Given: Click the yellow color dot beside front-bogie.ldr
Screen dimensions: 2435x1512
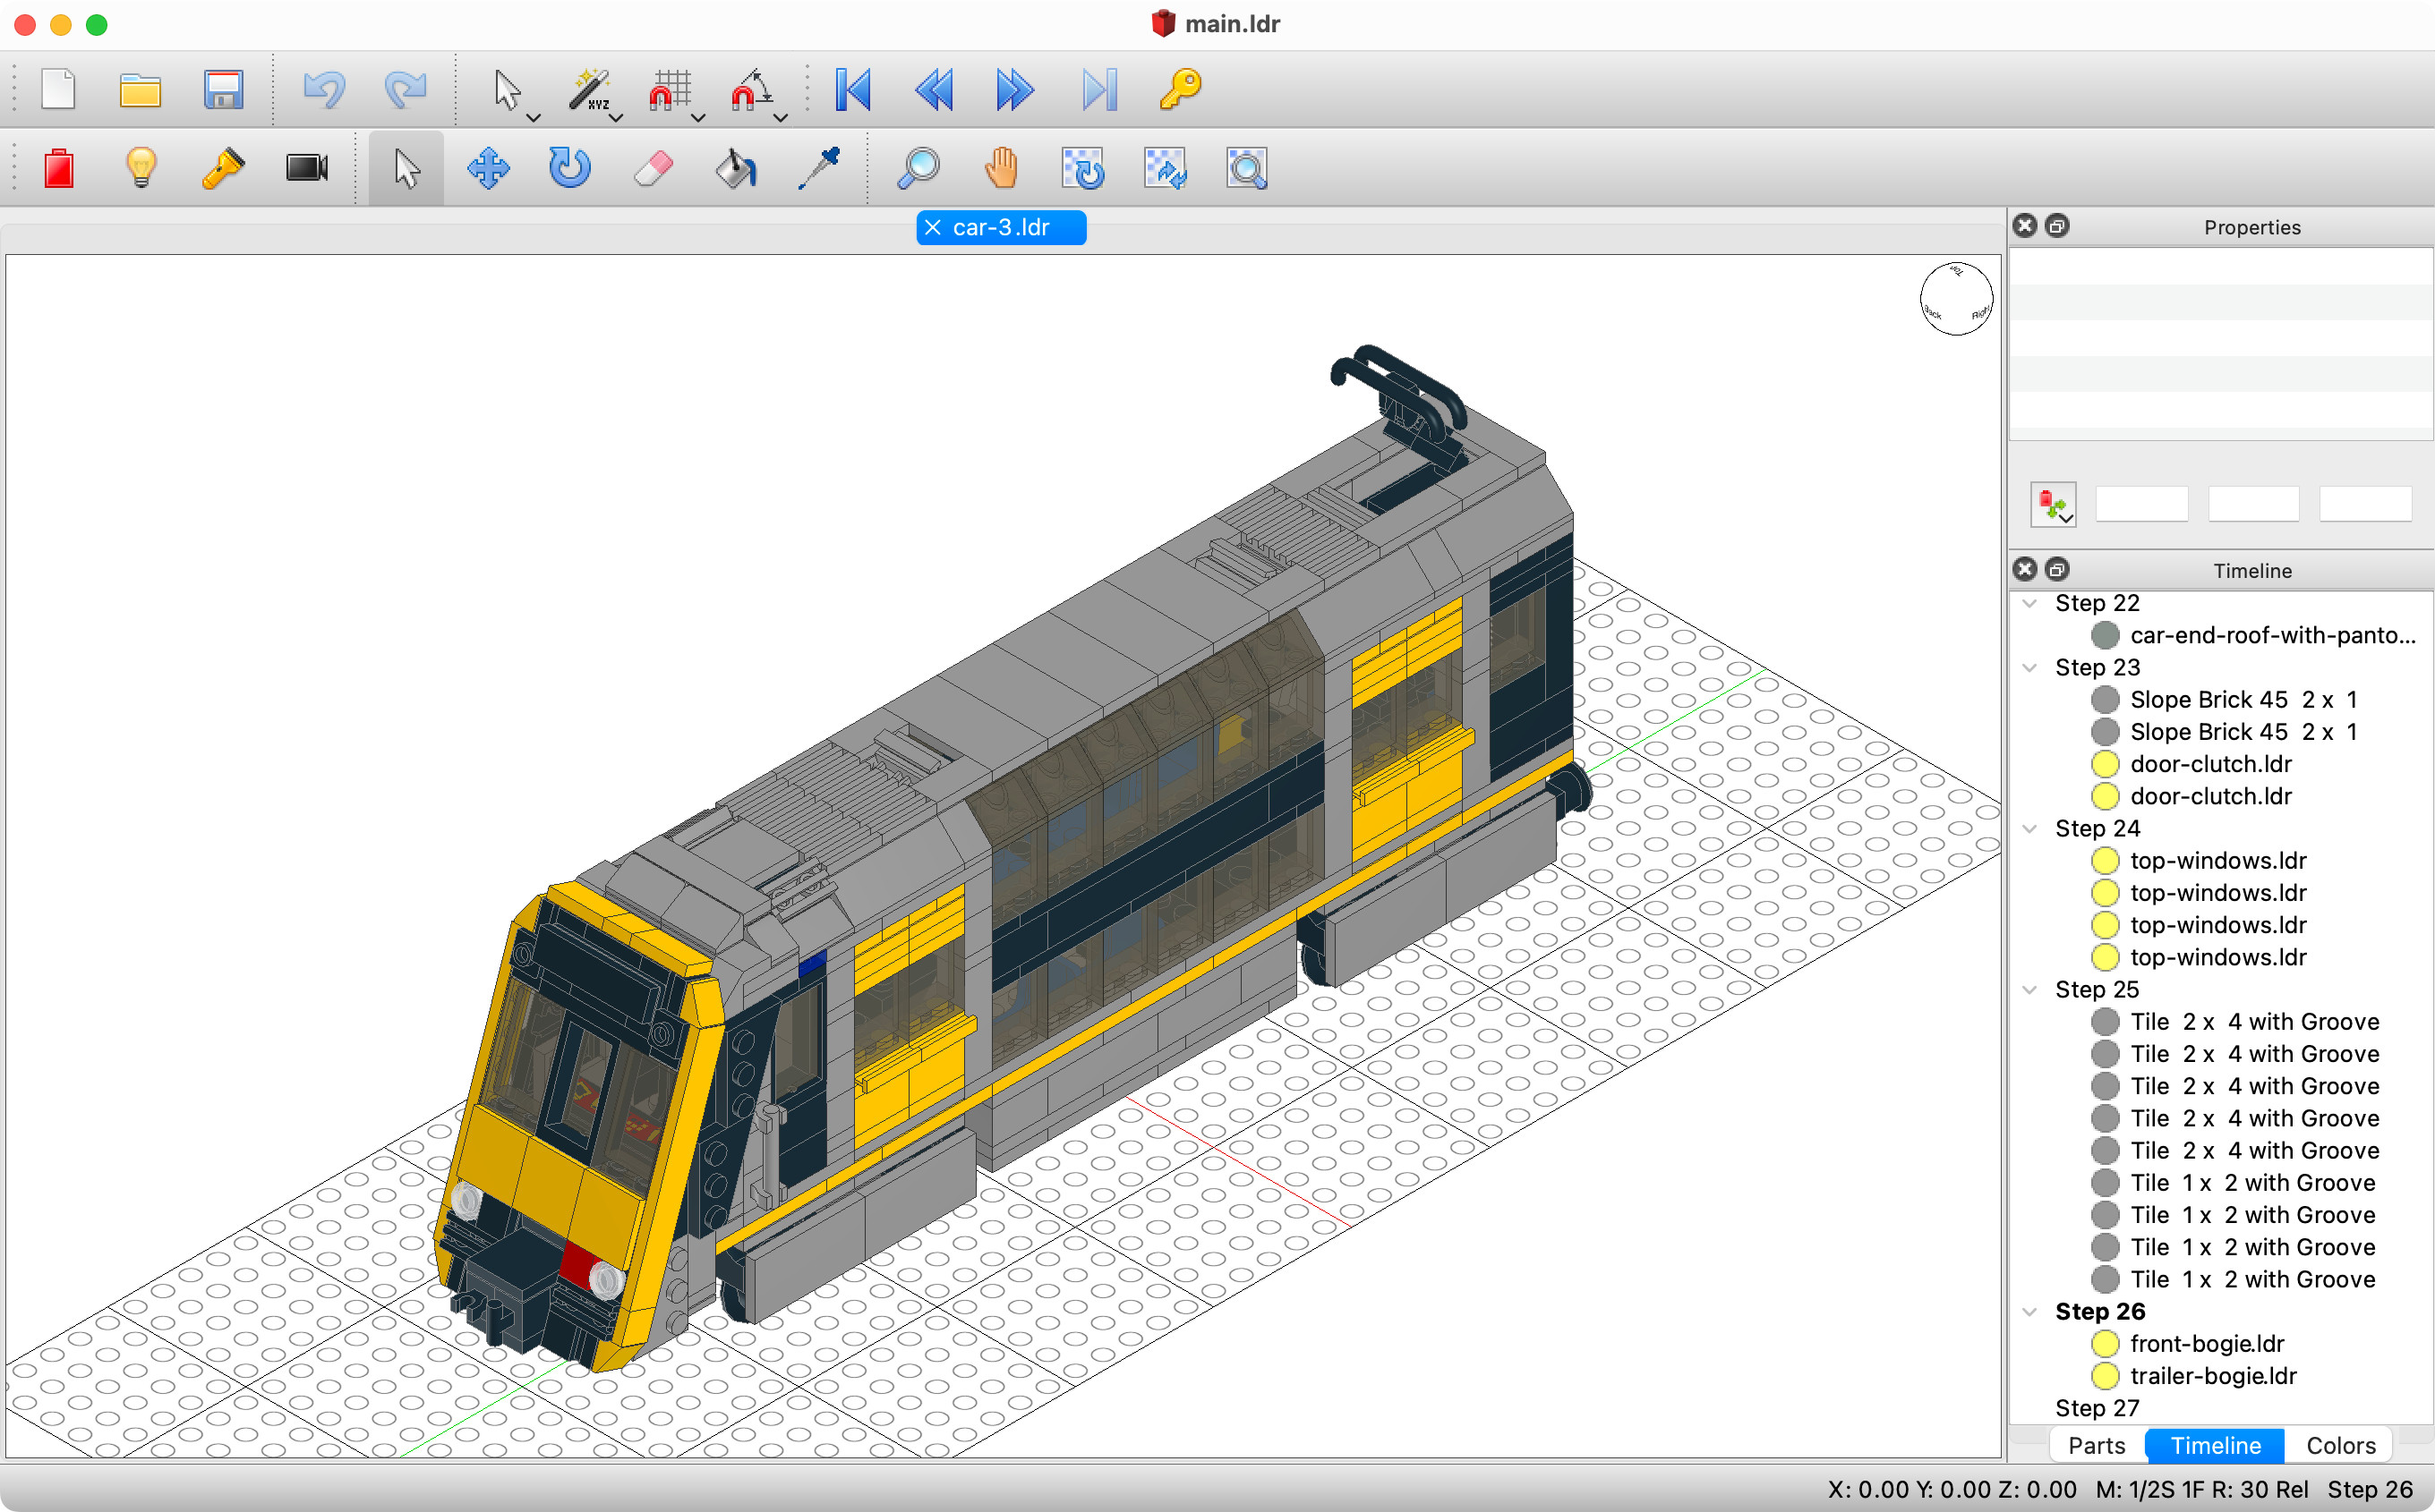Looking at the screenshot, I should pyautogui.click(x=2106, y=1344).
